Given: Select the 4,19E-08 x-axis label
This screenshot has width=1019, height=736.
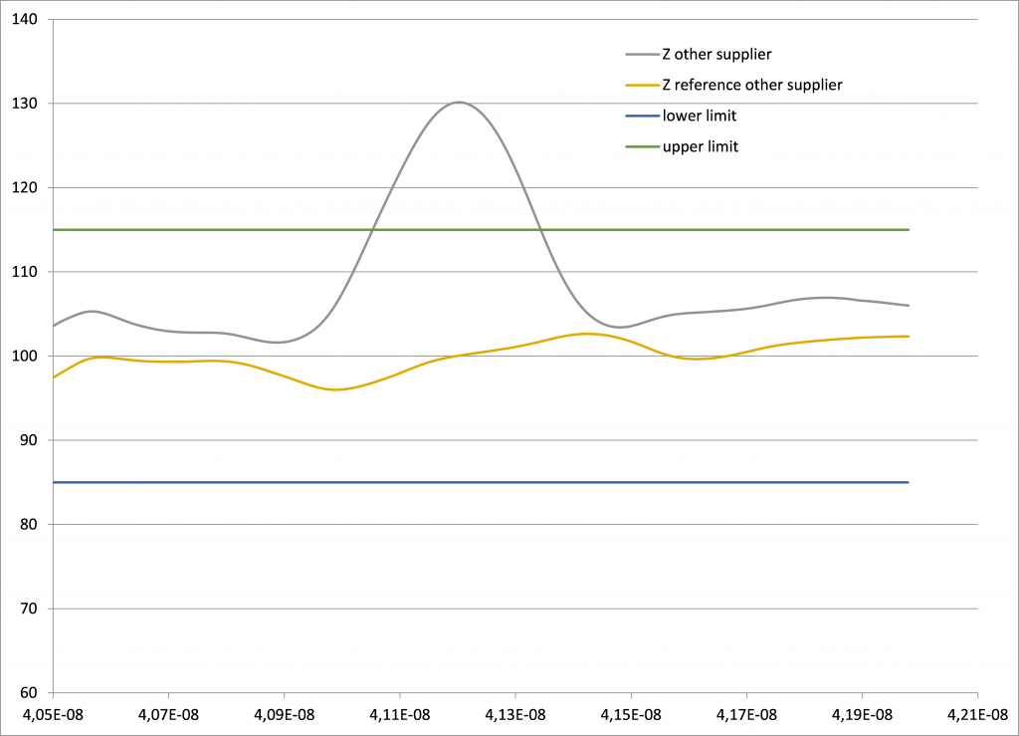Looking at the screenshot, I should pos(861,714).
